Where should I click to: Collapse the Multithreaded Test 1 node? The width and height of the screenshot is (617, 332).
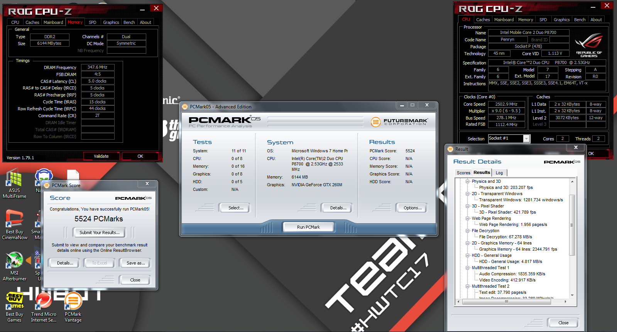click(468, 268)
